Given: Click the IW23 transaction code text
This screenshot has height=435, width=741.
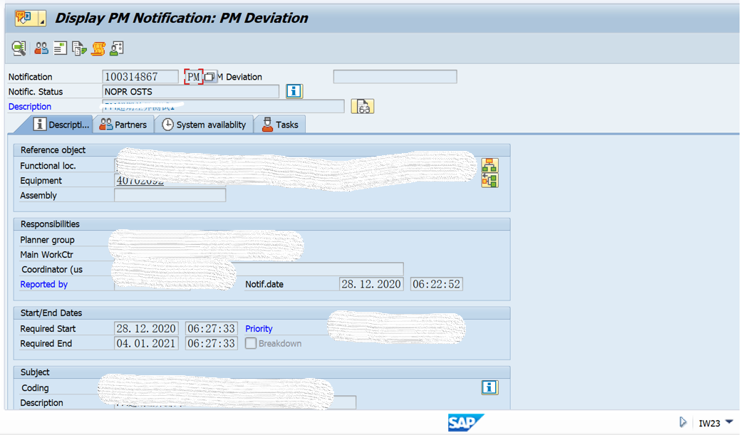Looking at the screenshot, I should [x=709, y=423].
